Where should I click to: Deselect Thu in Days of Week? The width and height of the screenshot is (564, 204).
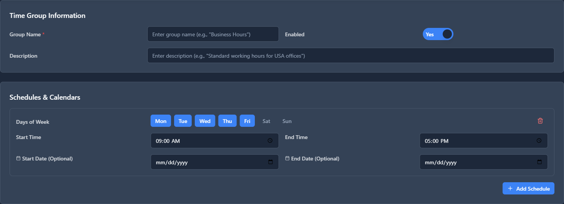point(227,121)
